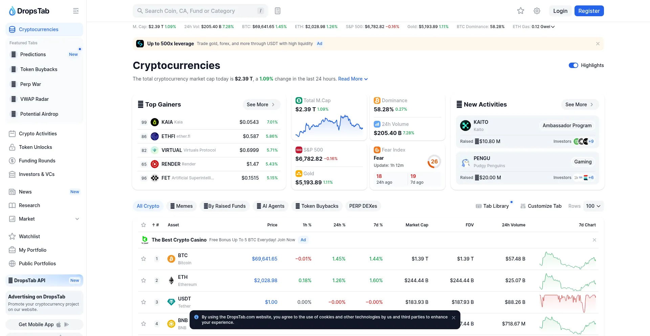The height and width of the screenshot is (336, 650).
Task: Open favorites star in header
Action: pyautogui.click(x=521, y=11)
